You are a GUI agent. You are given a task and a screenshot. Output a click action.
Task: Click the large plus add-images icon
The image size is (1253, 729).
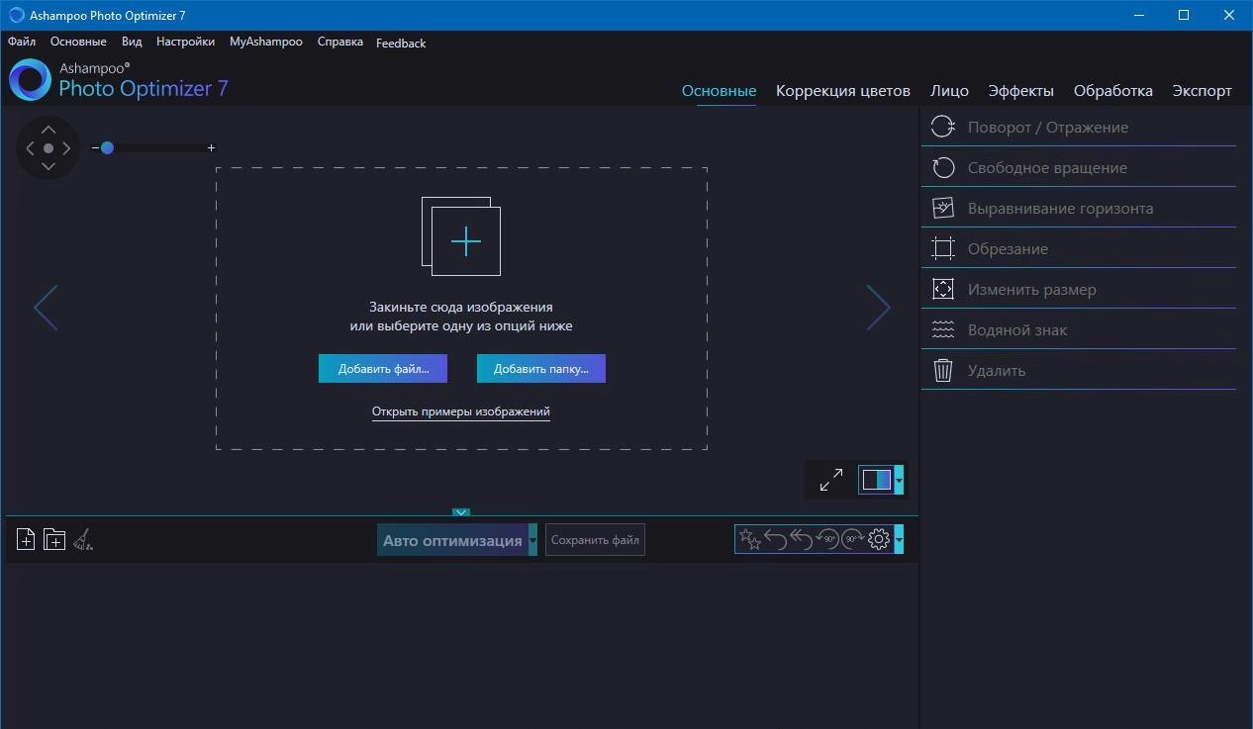click(461, 236)
